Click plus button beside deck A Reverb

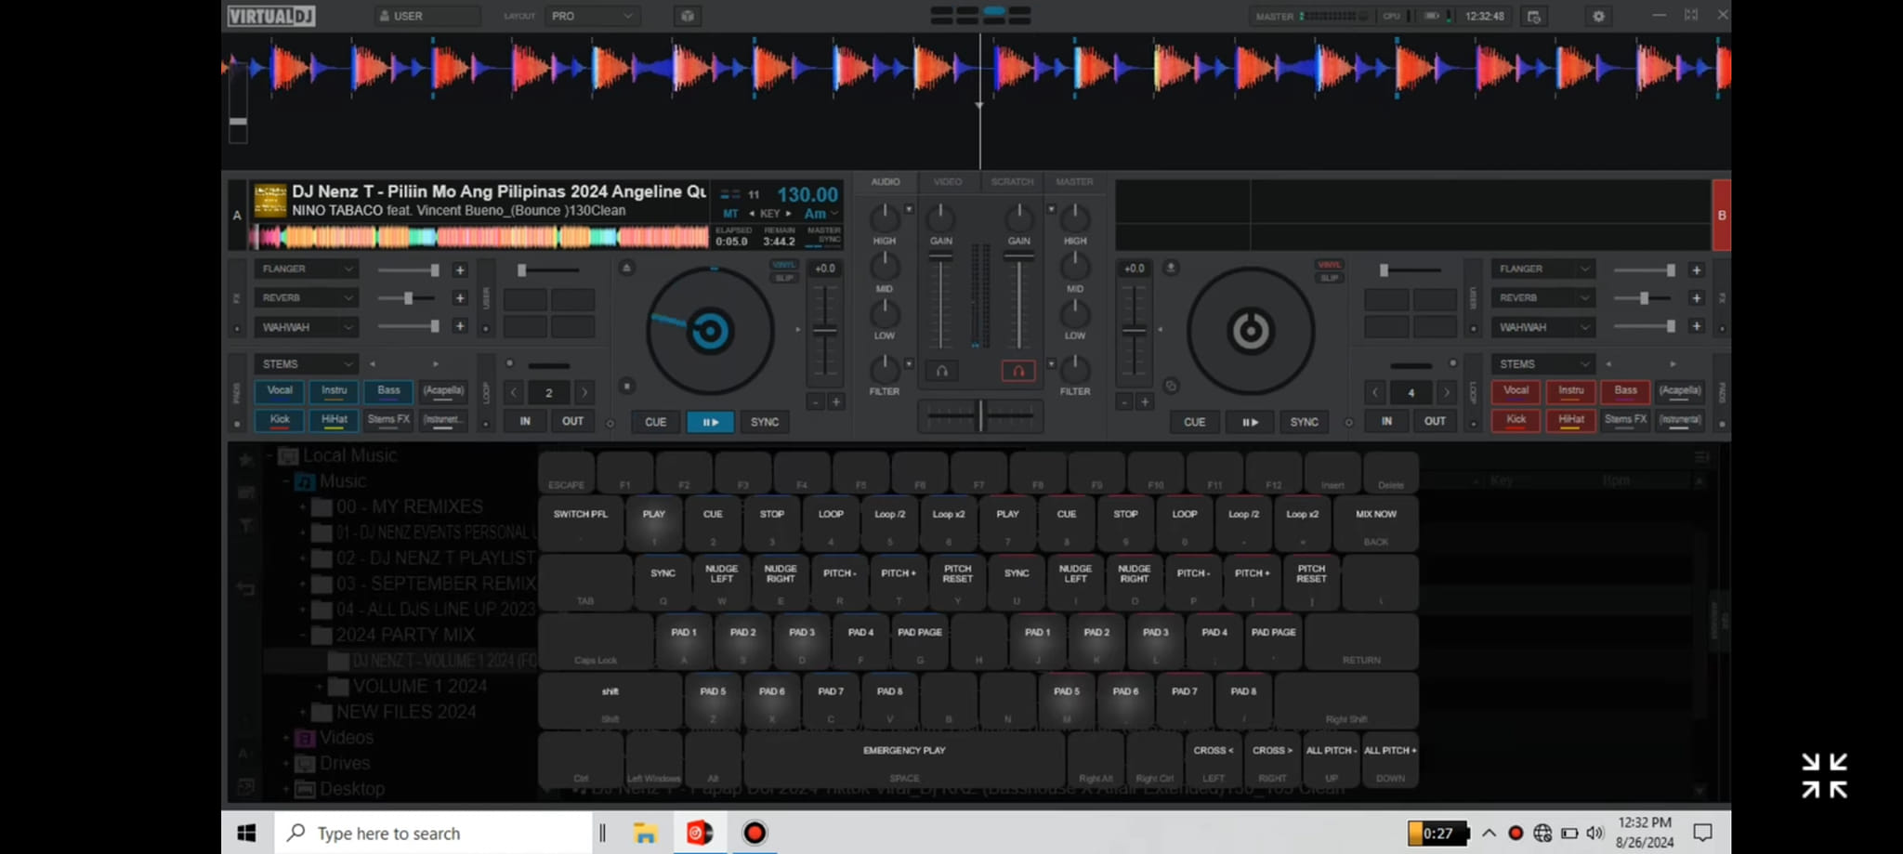[460, 298]
